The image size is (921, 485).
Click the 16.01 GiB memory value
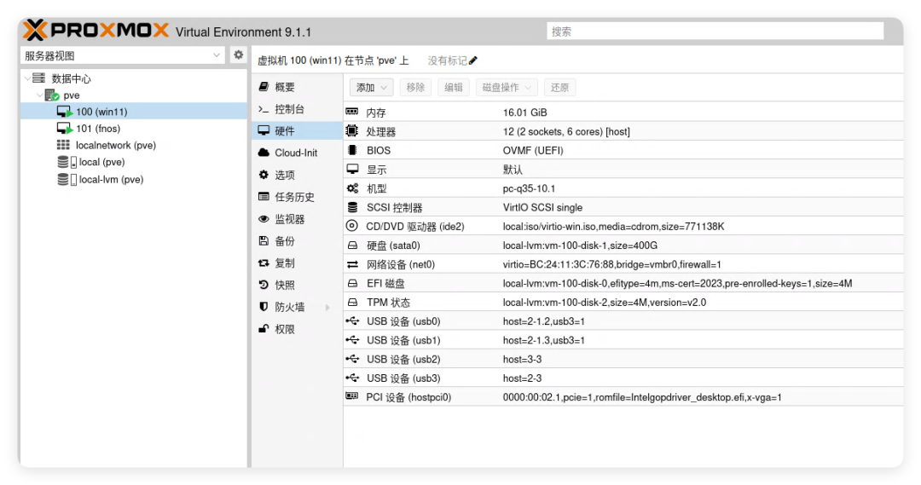pos(524,113)
